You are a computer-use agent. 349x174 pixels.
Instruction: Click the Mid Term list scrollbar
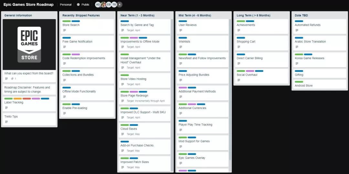pyautogui.click(x=230, y=89)
